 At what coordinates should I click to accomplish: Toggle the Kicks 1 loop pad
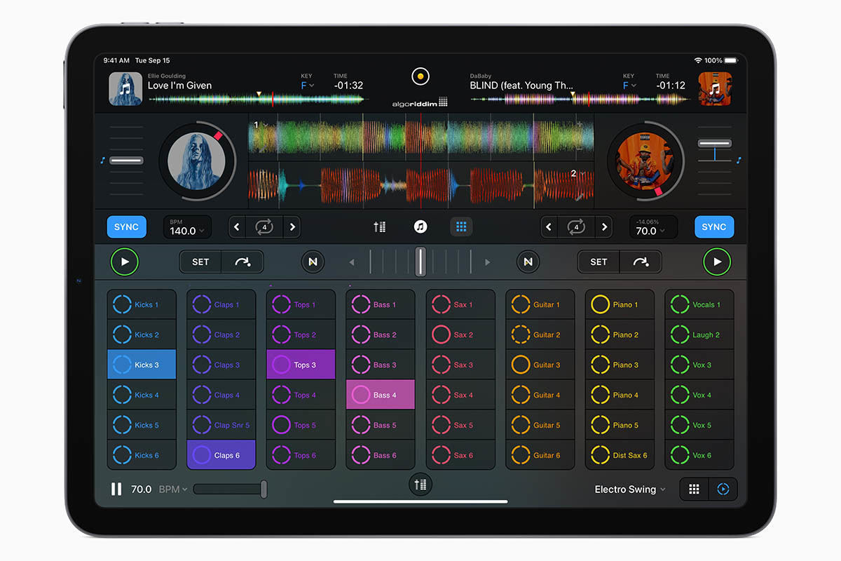click(x=142, y=304)
